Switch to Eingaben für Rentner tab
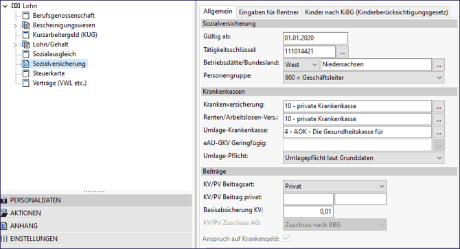The height and width of the screenshot is (249, 460). [x=268, y=12]
